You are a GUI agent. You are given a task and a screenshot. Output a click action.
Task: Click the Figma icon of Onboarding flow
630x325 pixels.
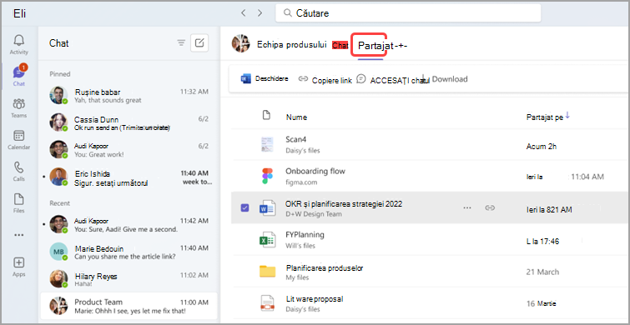coord(267,176)
